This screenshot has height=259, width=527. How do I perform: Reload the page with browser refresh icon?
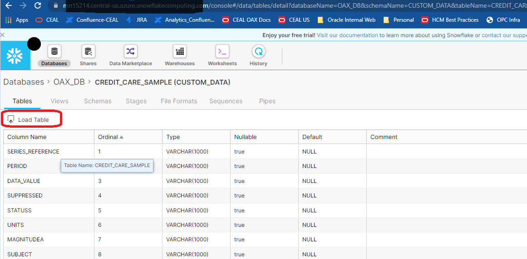click(x=38, y=6)
